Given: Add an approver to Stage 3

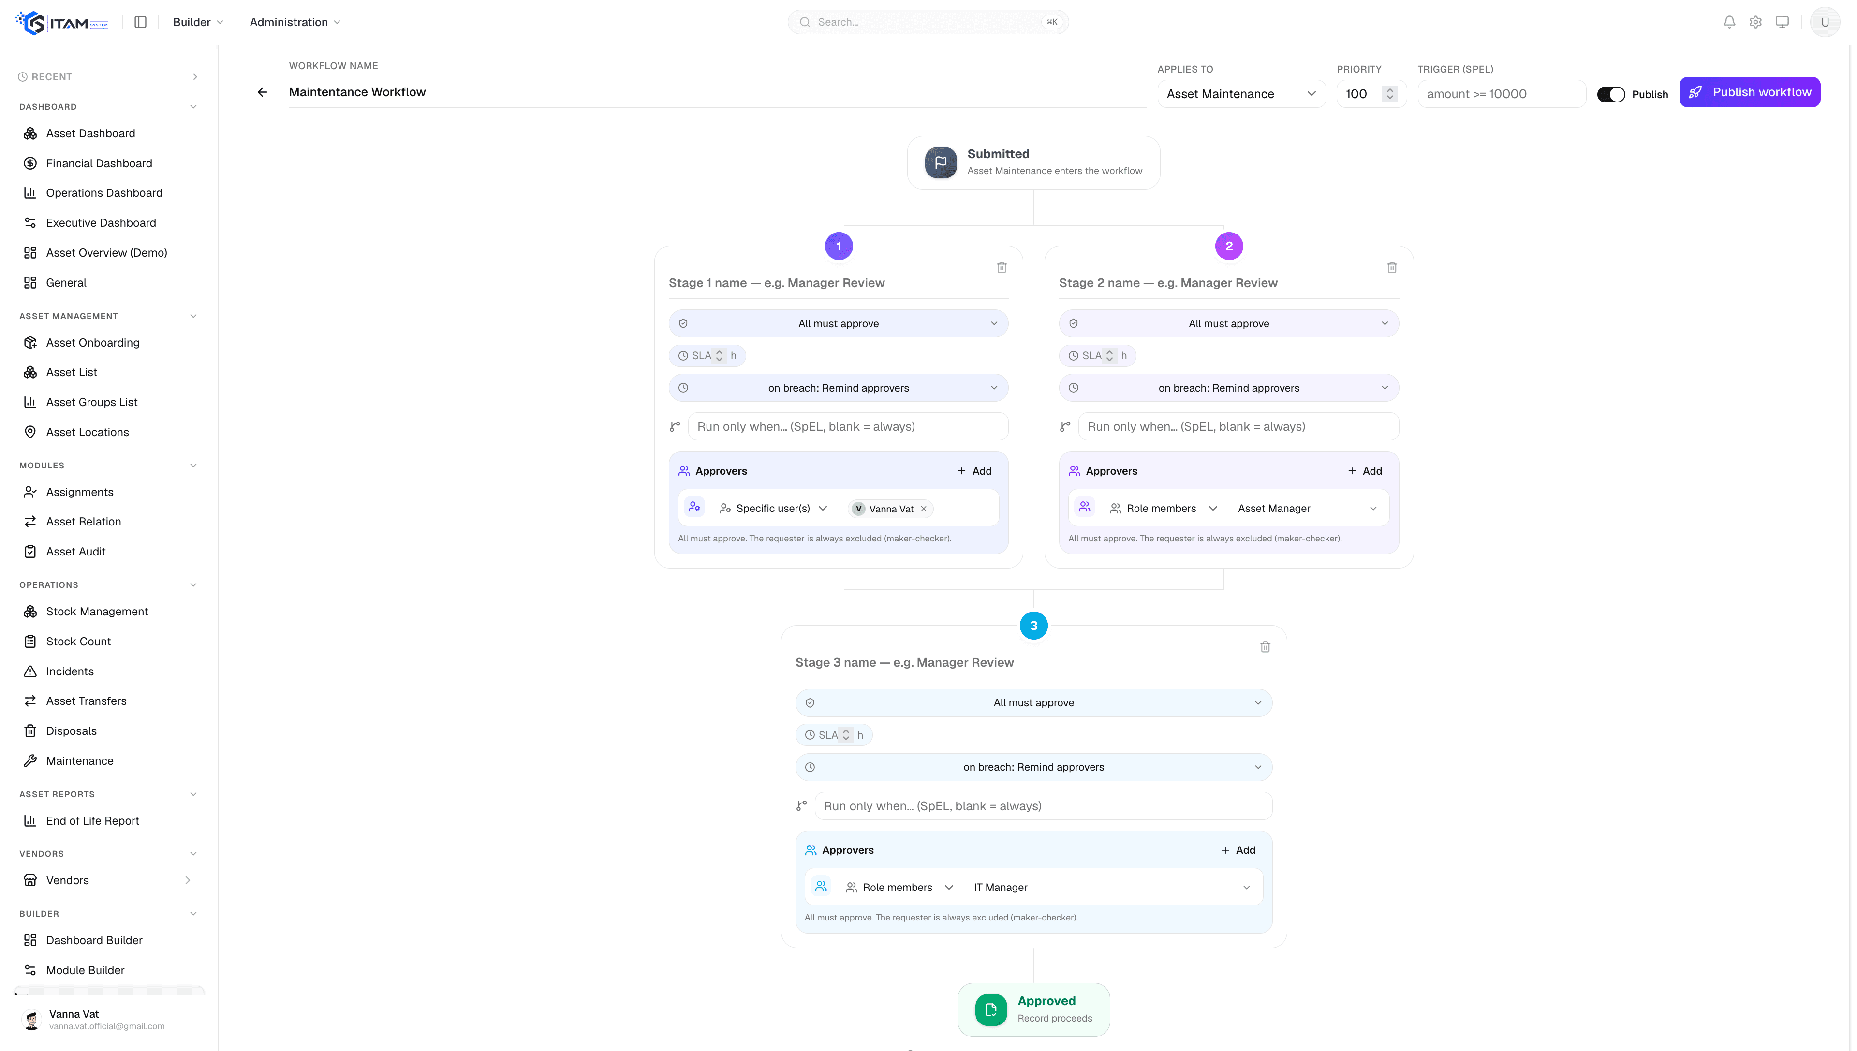Looking at the screenshot, I should tap(1238, 850).
